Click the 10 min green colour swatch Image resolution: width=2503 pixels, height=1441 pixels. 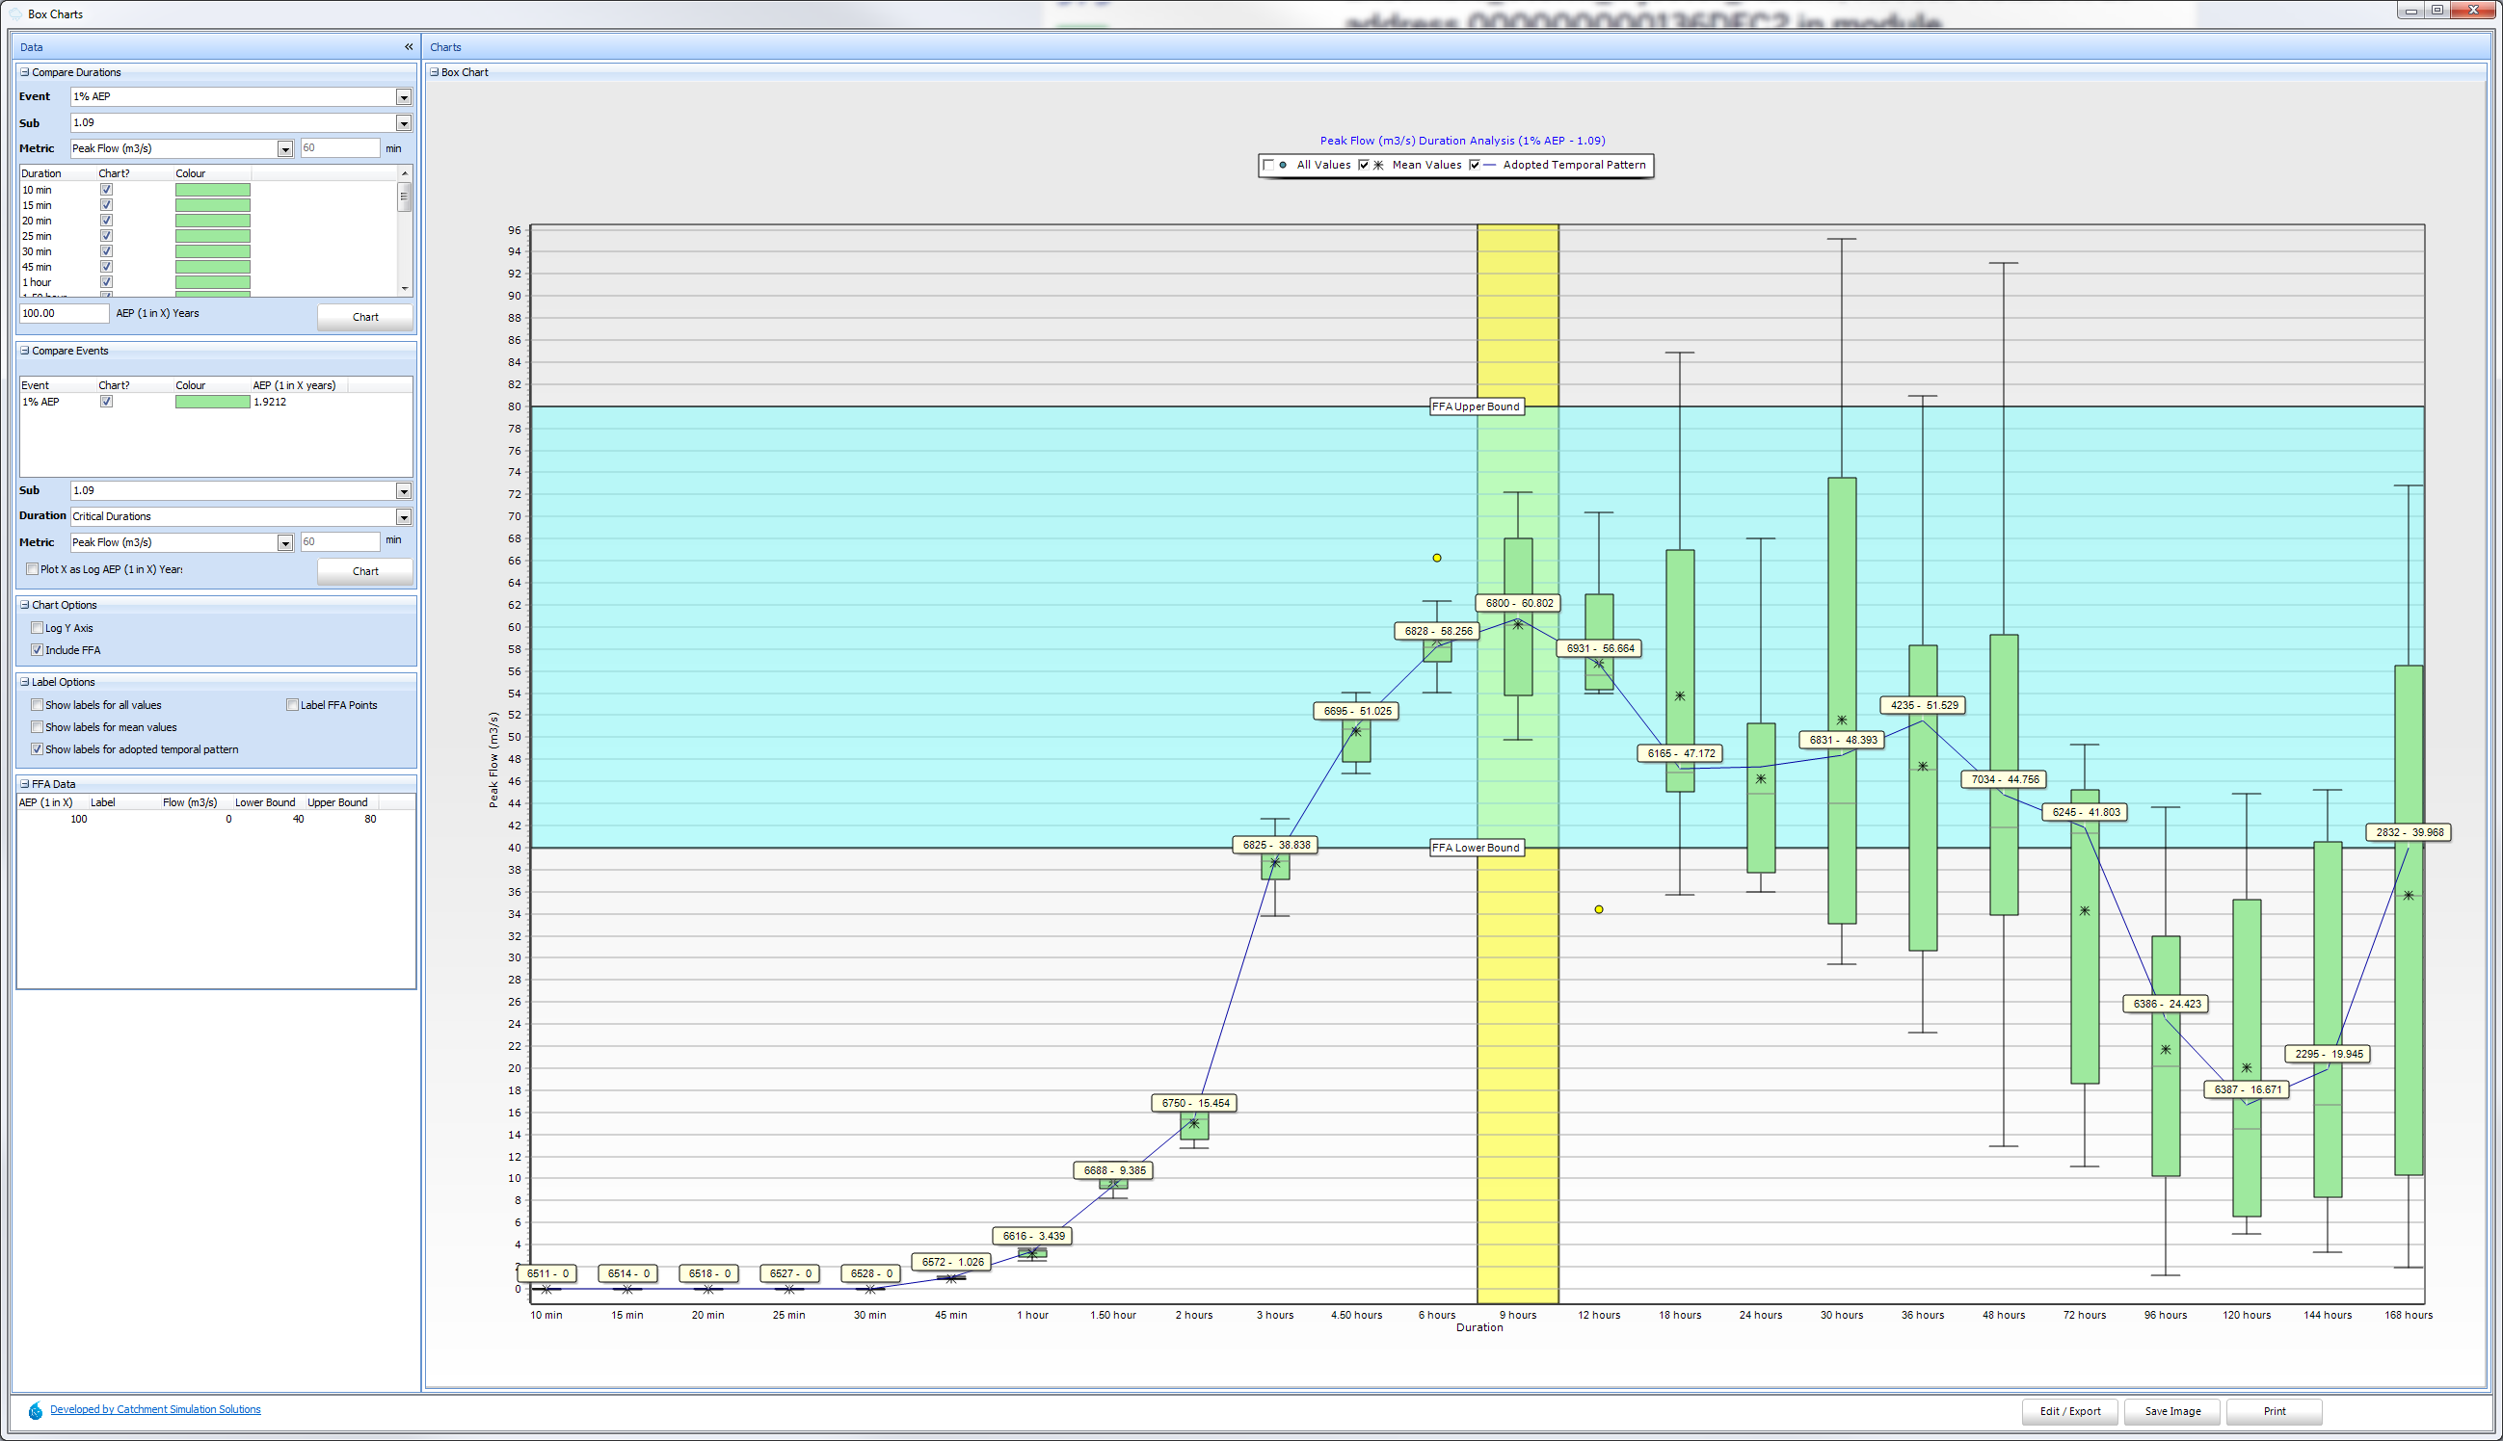(213, 190)
